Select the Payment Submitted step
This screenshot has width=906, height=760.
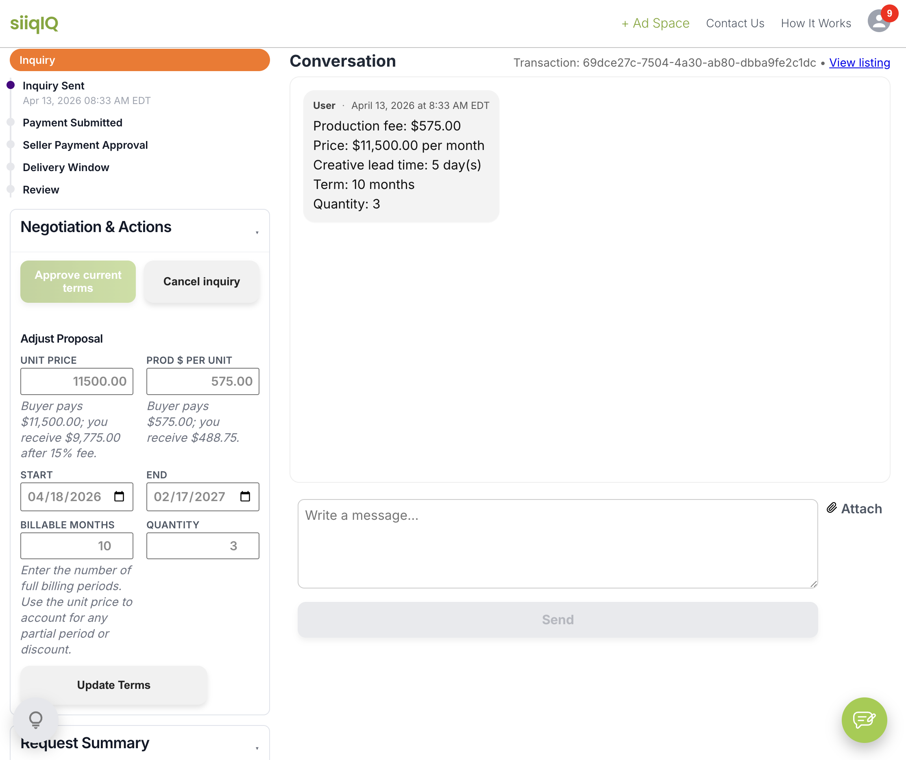(x=72, y=122)
